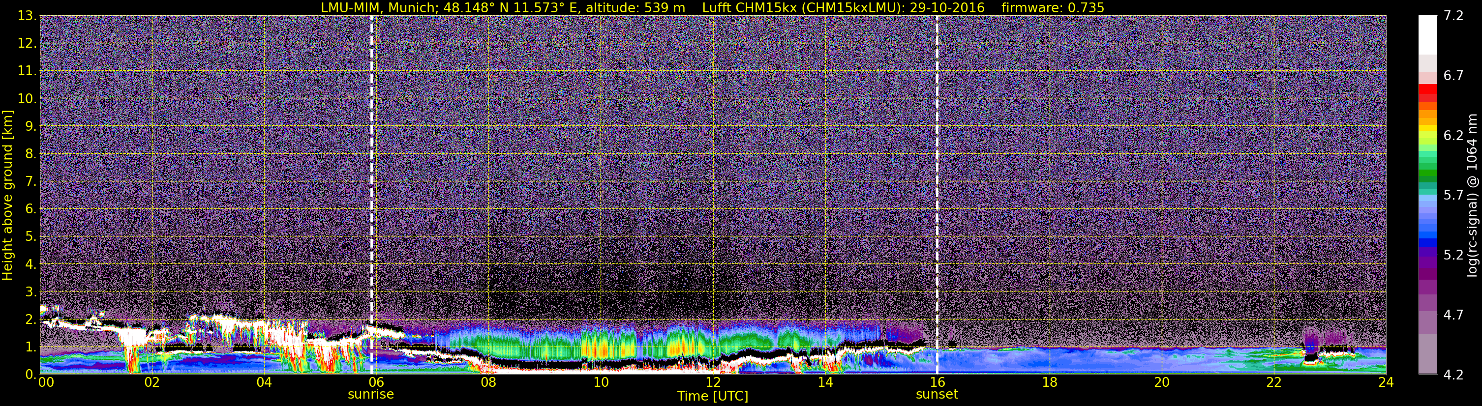
Task: Click the '02' time tick label
Action: (151, 382)
